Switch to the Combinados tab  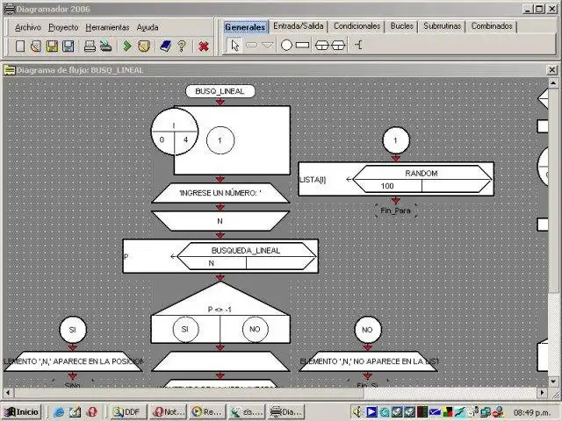click(x=492, y=26)
